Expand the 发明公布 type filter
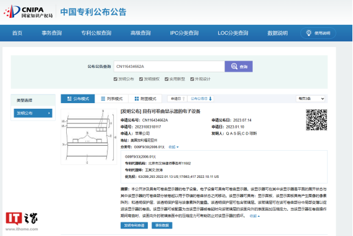The height and width of the screenshot is (236, 353). click(33, 113)
